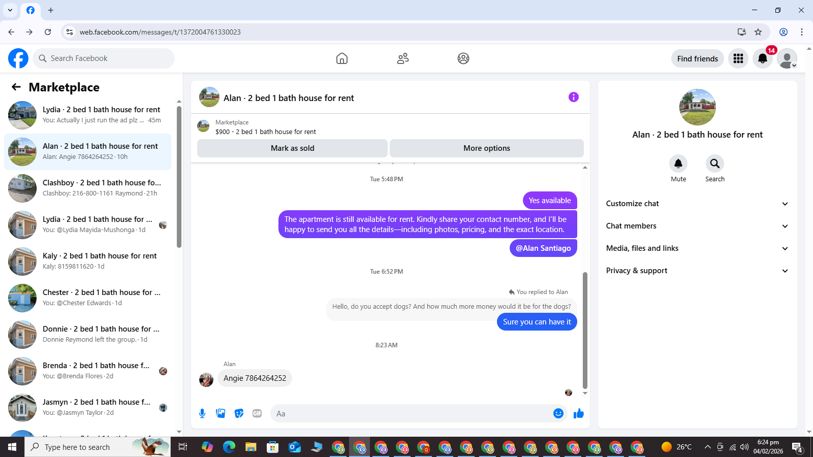Expand the Privacy & support section

[x=697, y=271]
